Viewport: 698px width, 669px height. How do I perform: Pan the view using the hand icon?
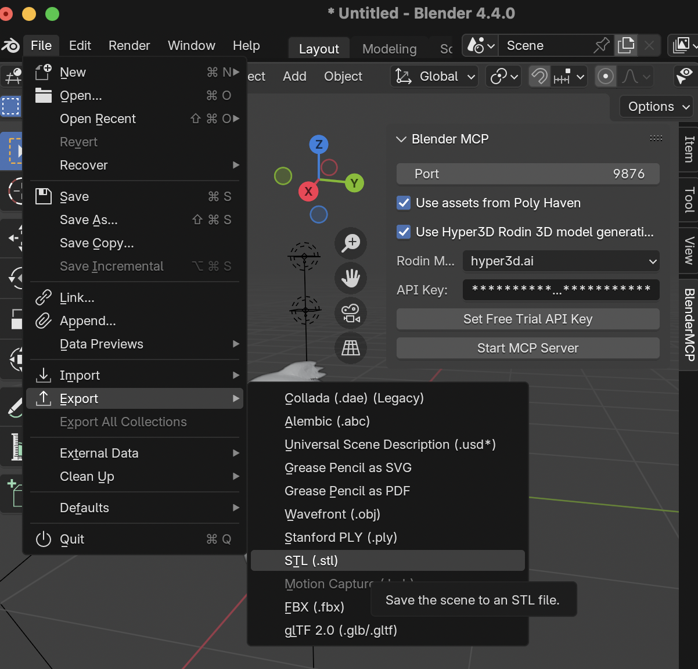(x=350, y=278)
